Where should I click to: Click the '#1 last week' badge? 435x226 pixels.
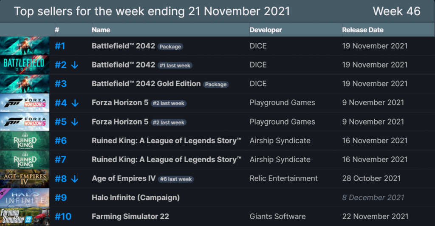point(175,65)
